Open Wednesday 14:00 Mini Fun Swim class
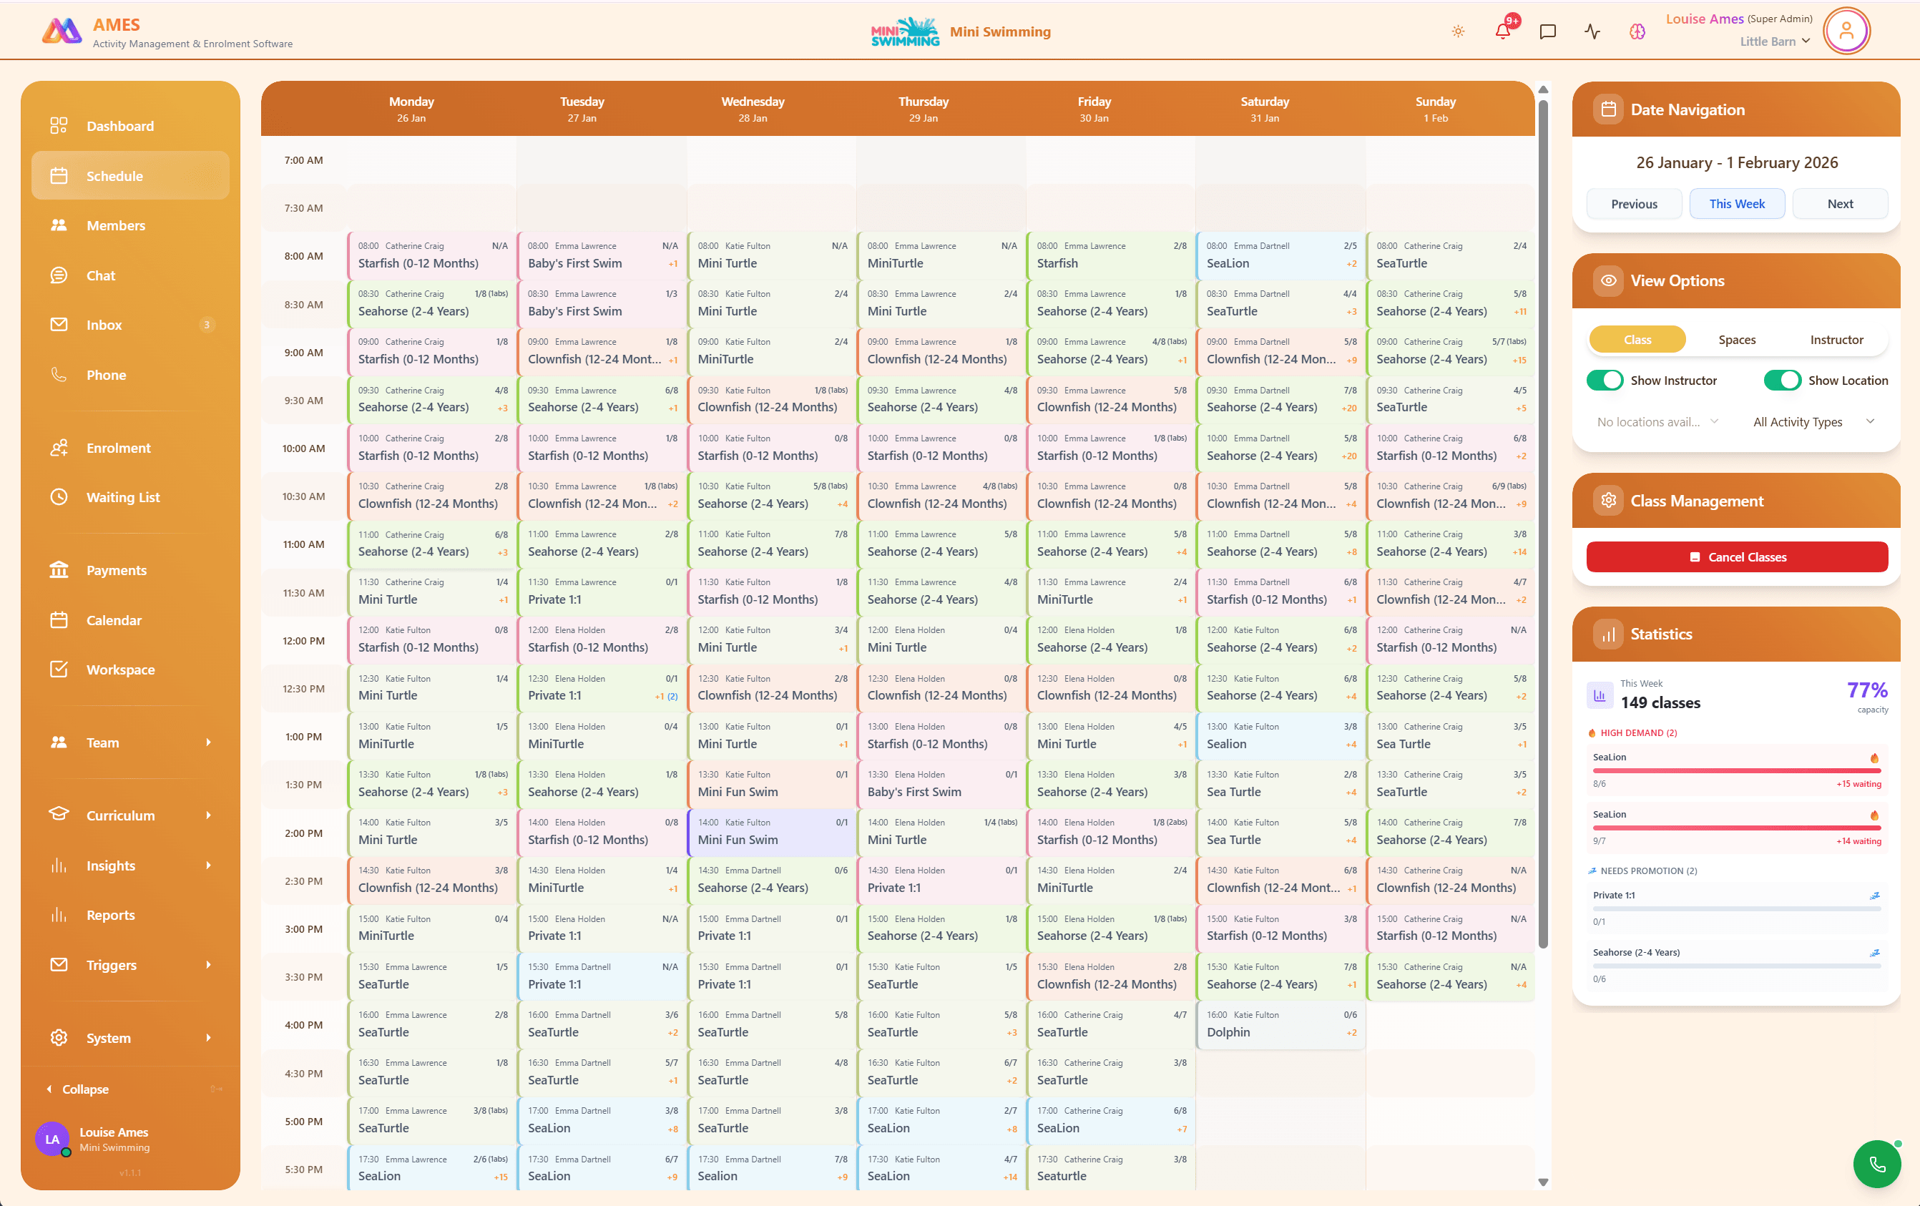Screen dimensions: 1920x1206 771,831
